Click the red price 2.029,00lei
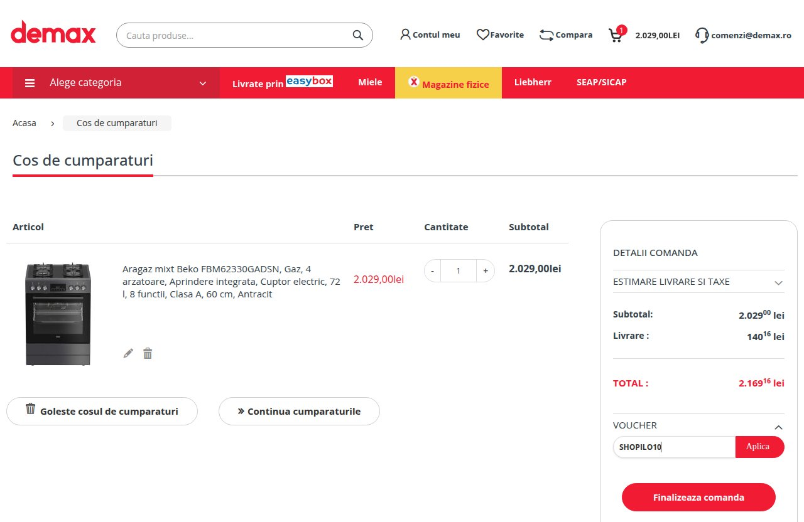804x522 pixels. 379,279
